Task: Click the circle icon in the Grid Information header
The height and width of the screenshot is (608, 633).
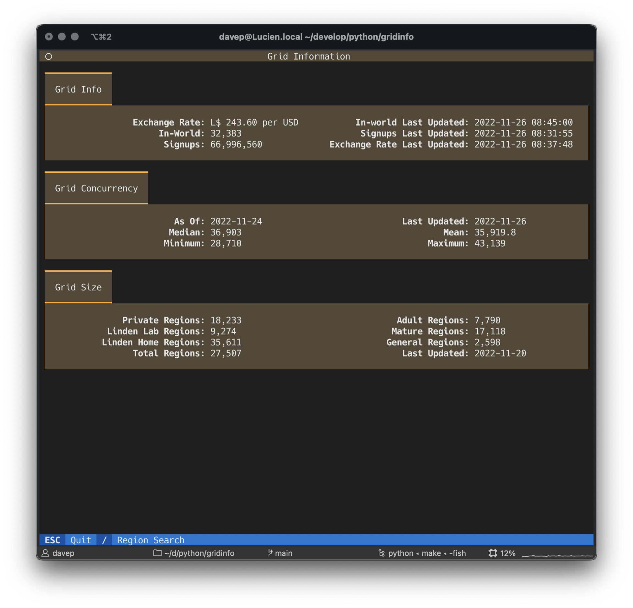Action: pos(49,56)
